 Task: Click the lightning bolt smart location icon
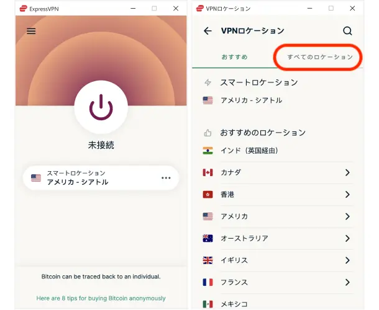[208, 82]
